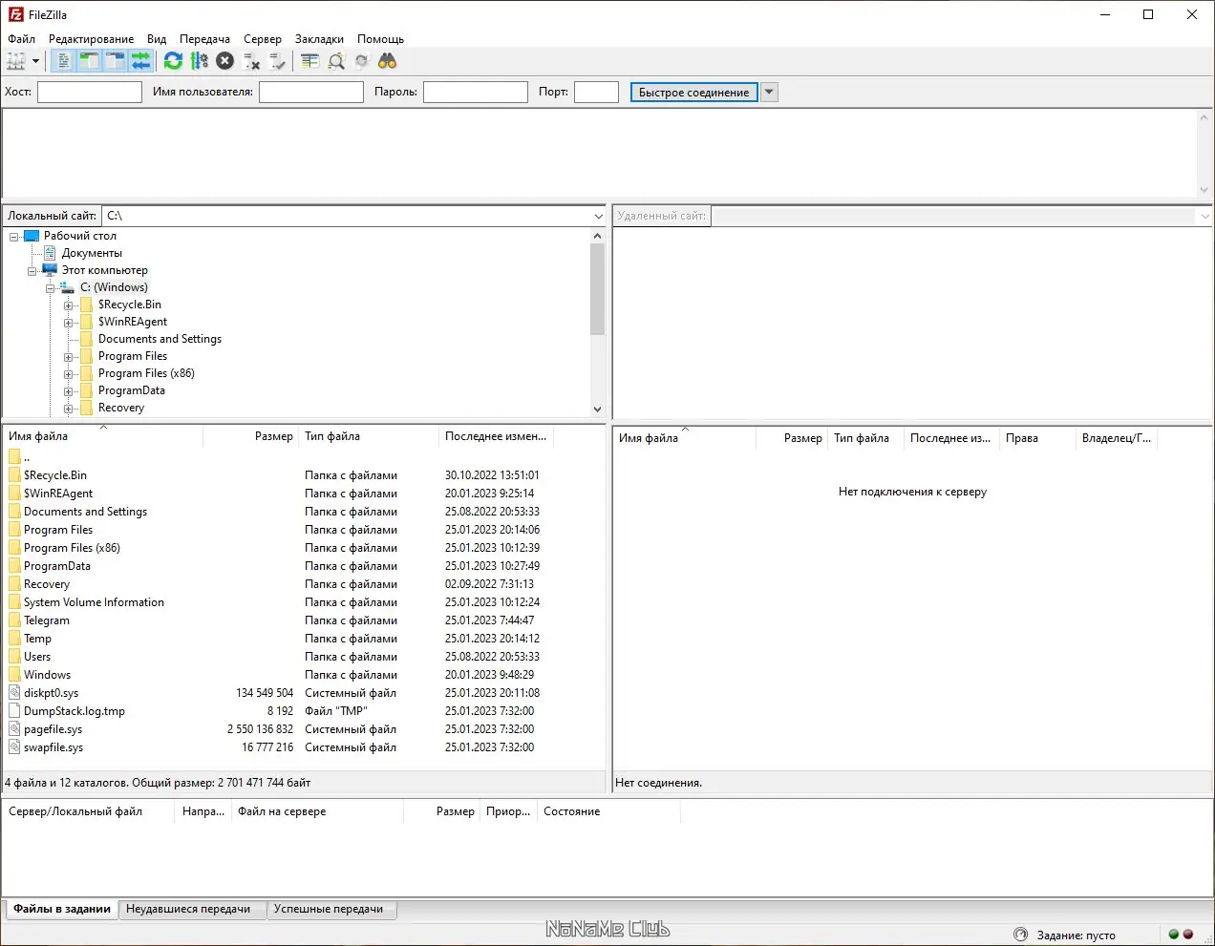This screenshot has height=946, width=1215.
Task: Click the Имя пользователя input field
Action: (x=311, y=92)
